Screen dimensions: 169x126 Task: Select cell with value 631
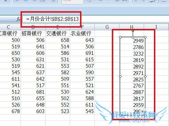[x=33, y=59]
